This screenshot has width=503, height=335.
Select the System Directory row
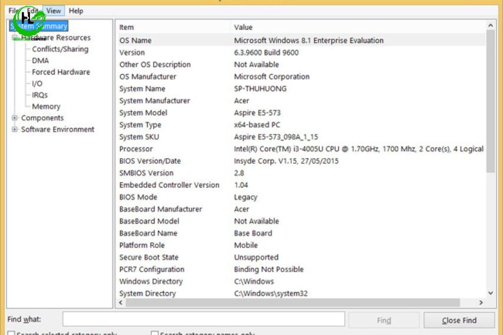click(x=301, y=293)
